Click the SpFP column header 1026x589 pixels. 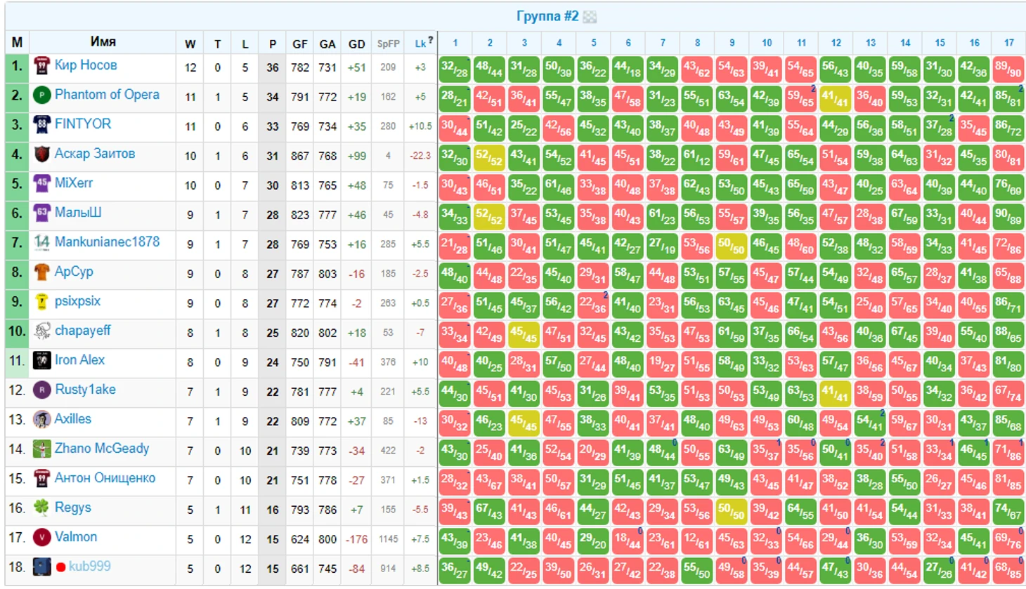pos(388,44)
